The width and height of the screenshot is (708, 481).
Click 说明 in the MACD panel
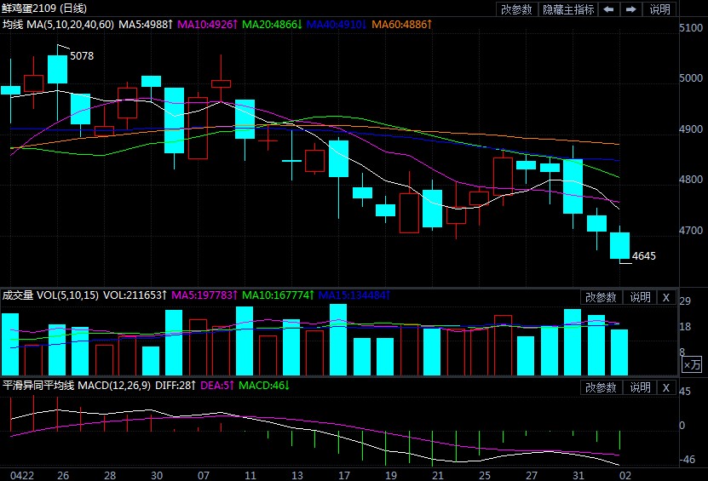[x=640, y=387]
